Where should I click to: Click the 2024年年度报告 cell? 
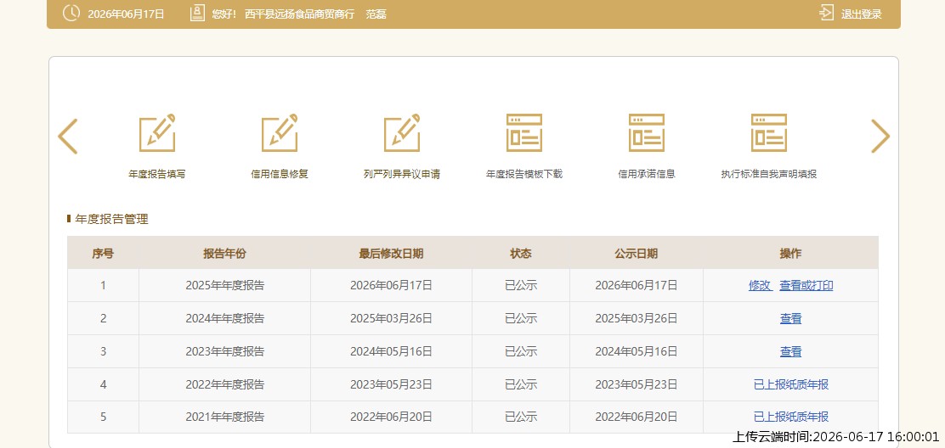coord(225,319)
